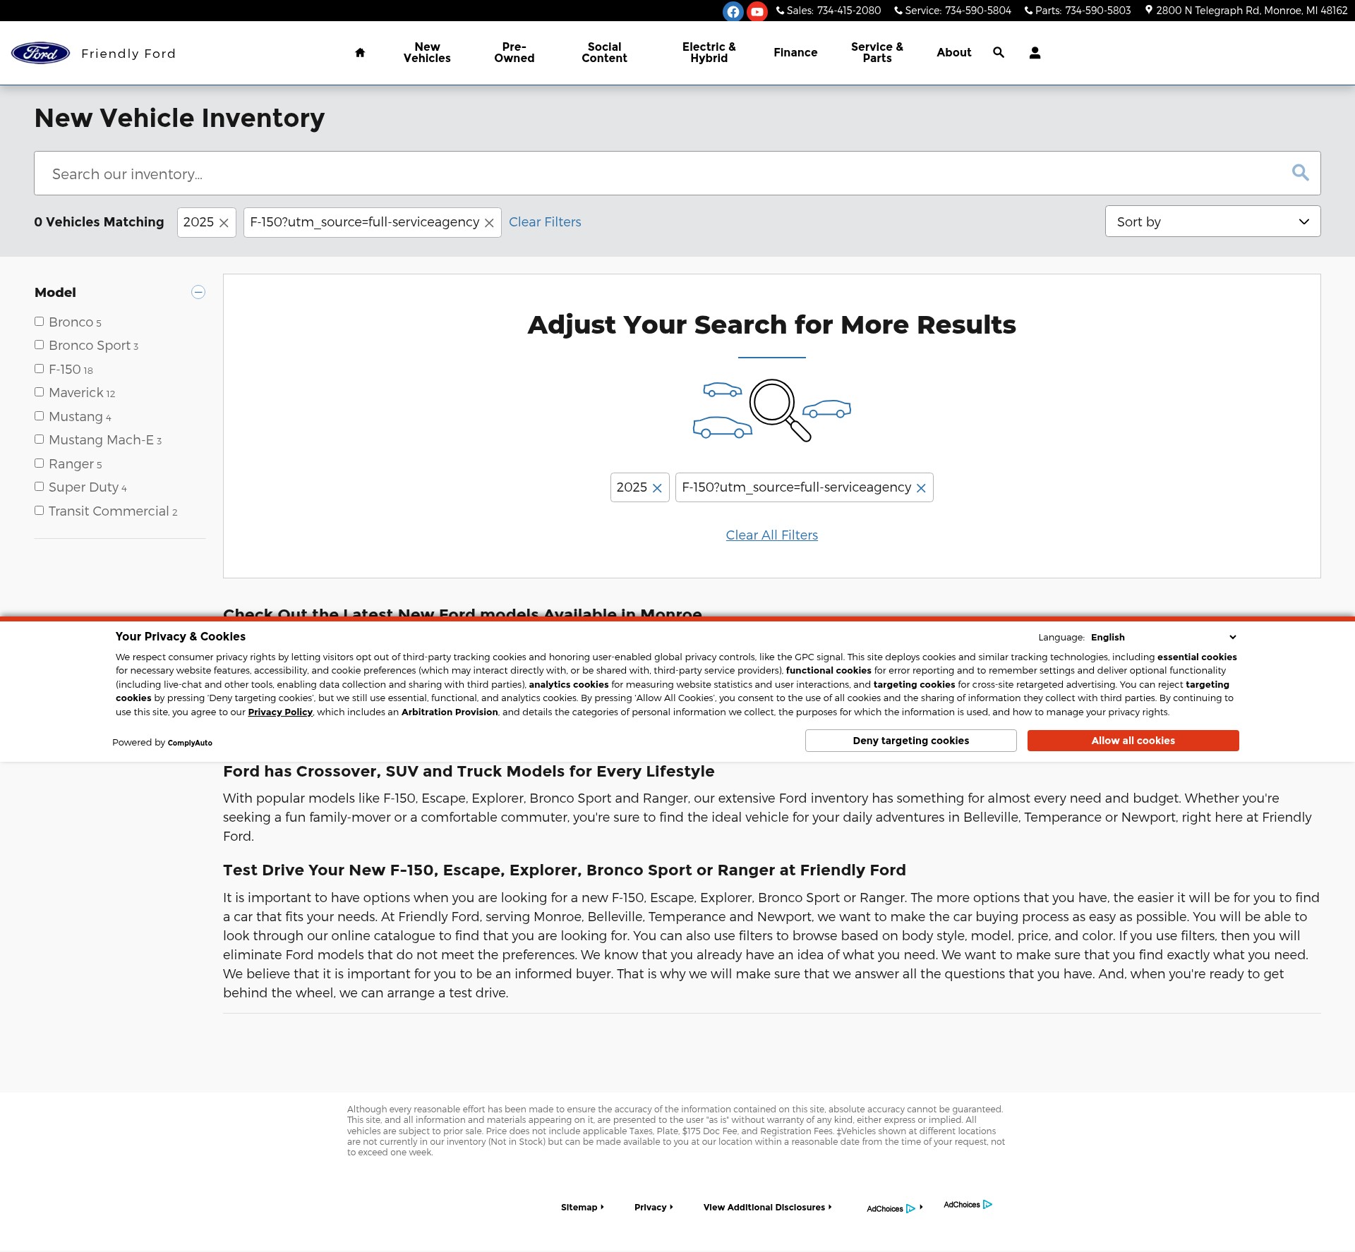Call the Parts phone number
The image size is (1355, 1252).
point(1078,11)
